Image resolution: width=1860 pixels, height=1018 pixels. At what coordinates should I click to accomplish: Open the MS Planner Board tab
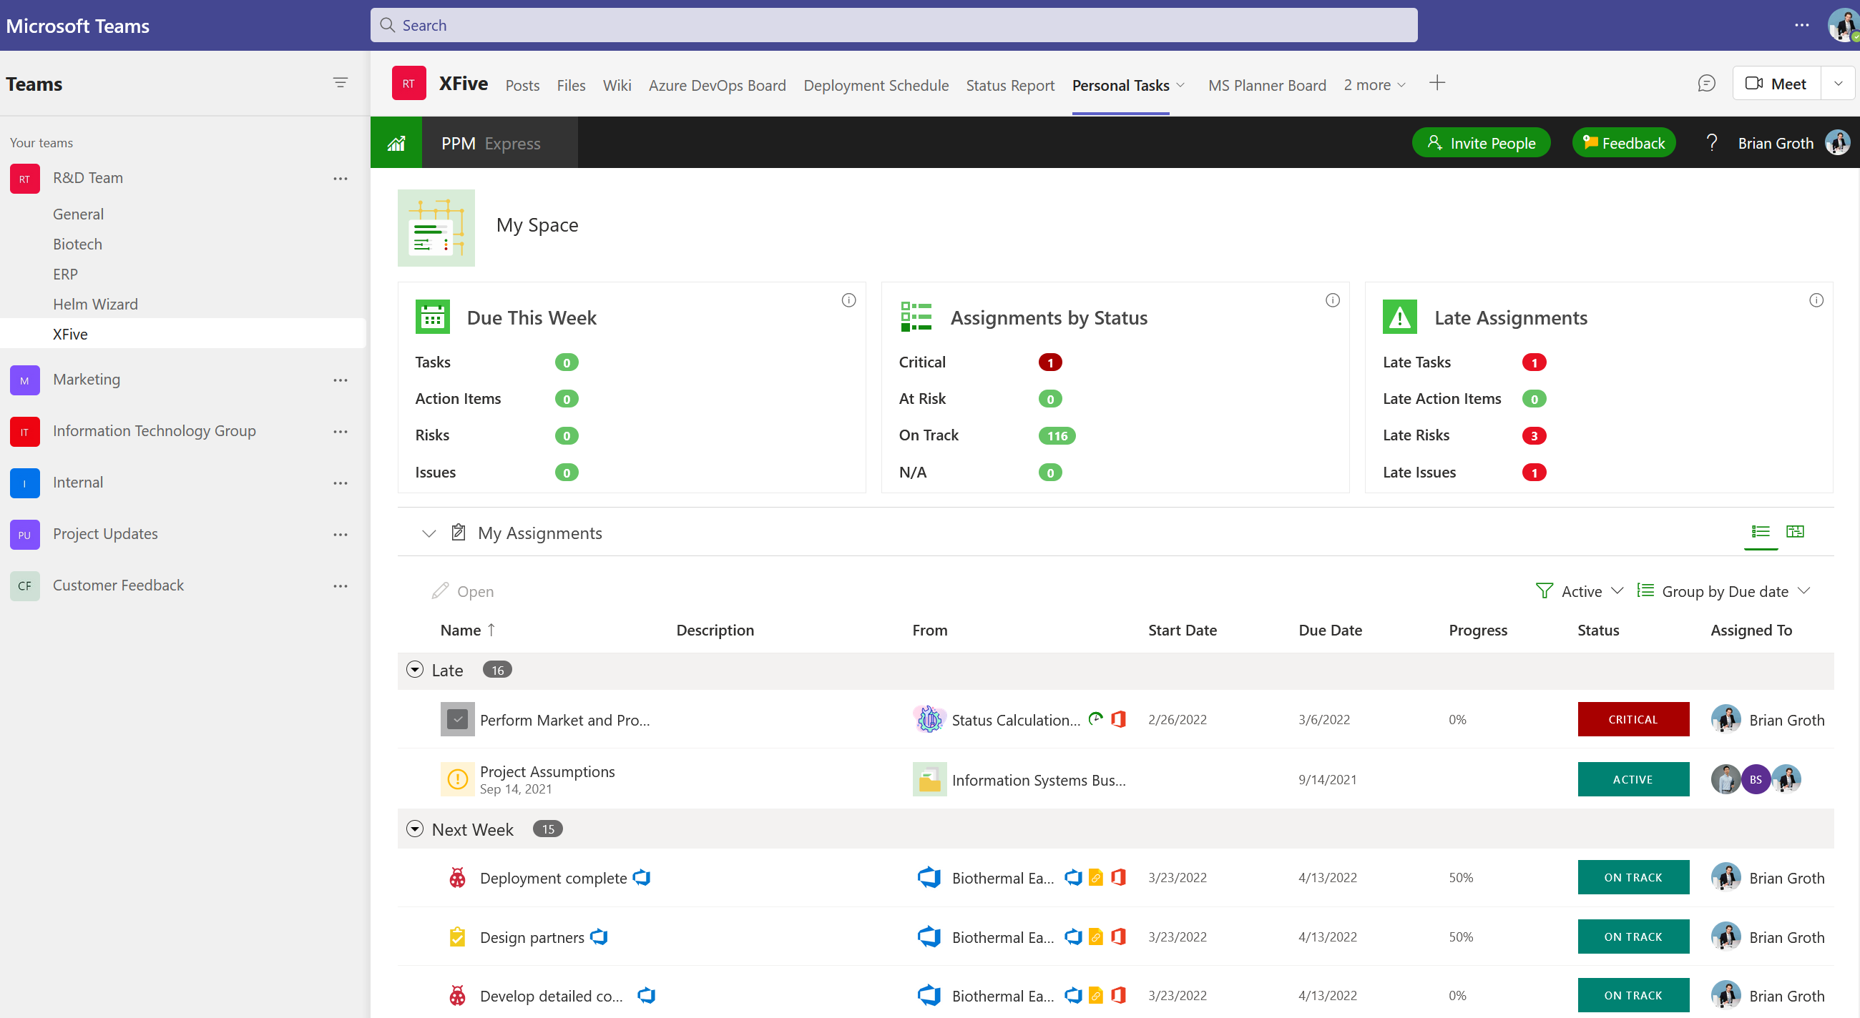pos(1267,85)
